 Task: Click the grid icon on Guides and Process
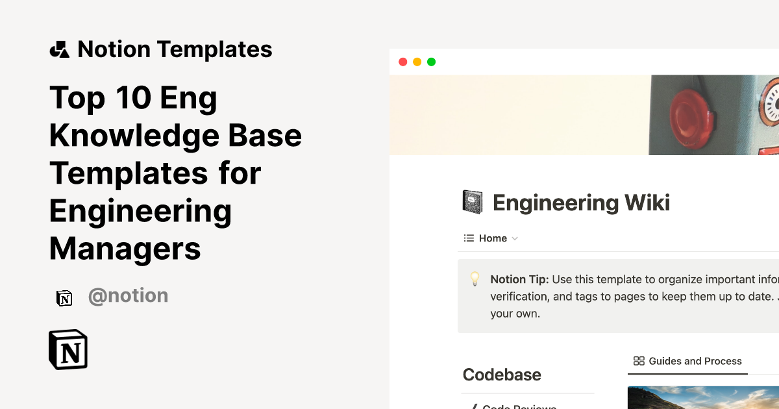[x=639, y=361]
